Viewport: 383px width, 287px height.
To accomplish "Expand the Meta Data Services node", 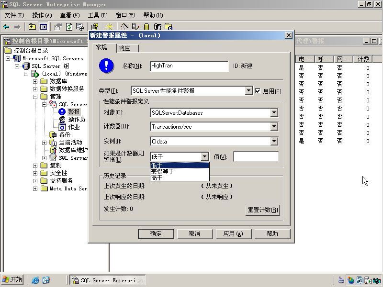I will (x=35, y=188).
